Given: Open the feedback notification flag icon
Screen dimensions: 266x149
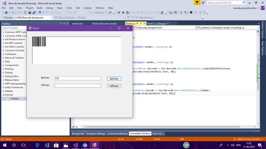Looking at the screenshot, I should click(x=197, y=3).
